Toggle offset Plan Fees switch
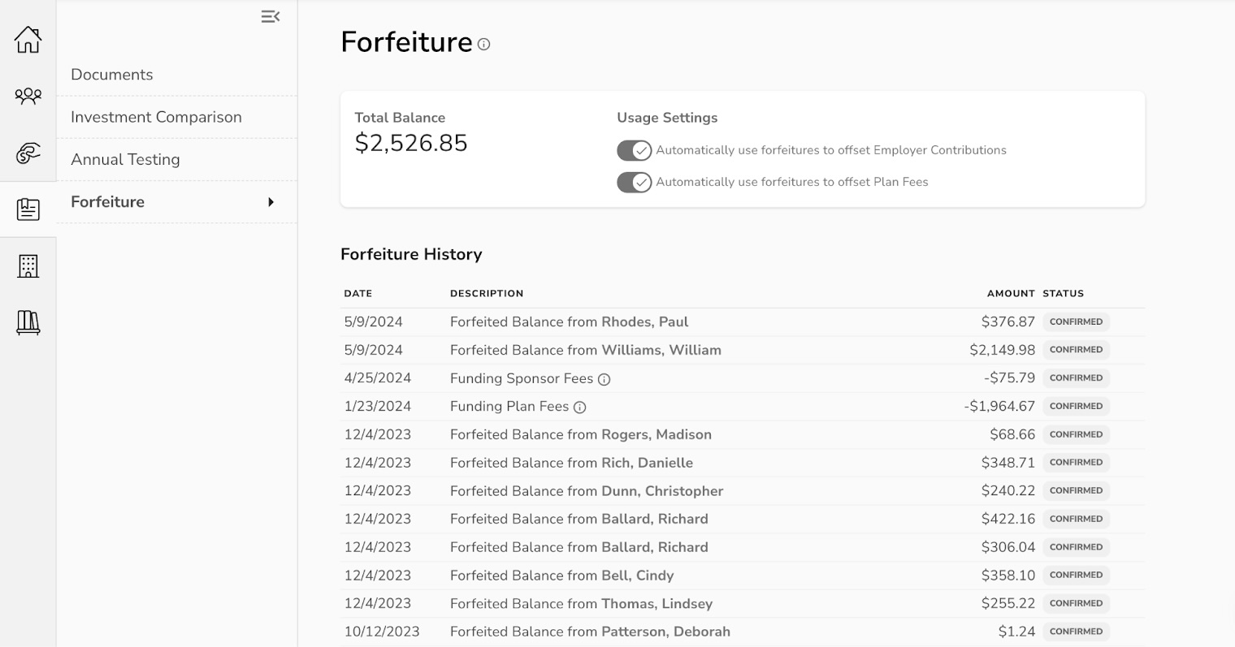 click(x=634, y=182)
